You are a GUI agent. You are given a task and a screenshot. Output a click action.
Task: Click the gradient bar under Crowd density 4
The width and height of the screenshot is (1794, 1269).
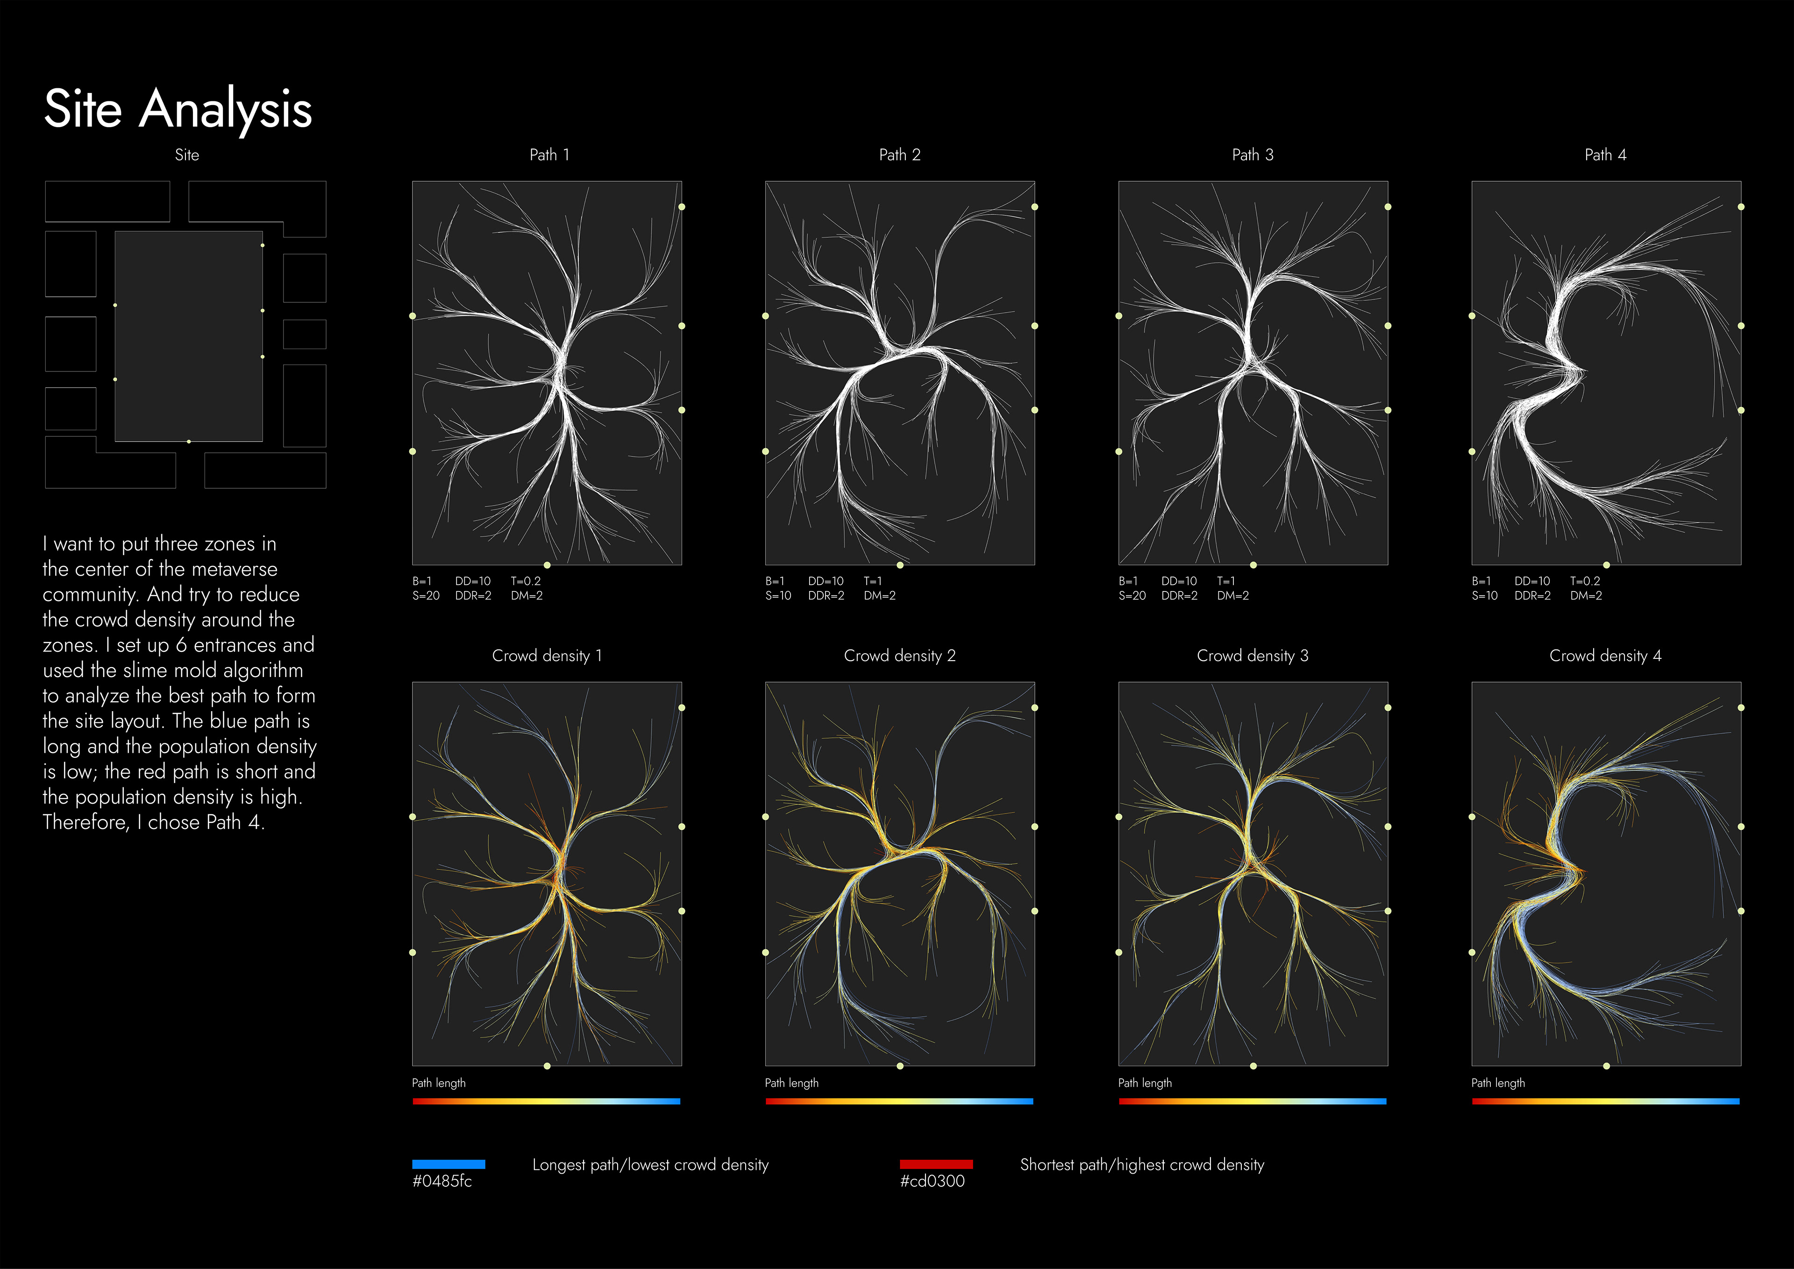pyautogui.click(x=1606, y=1101)
